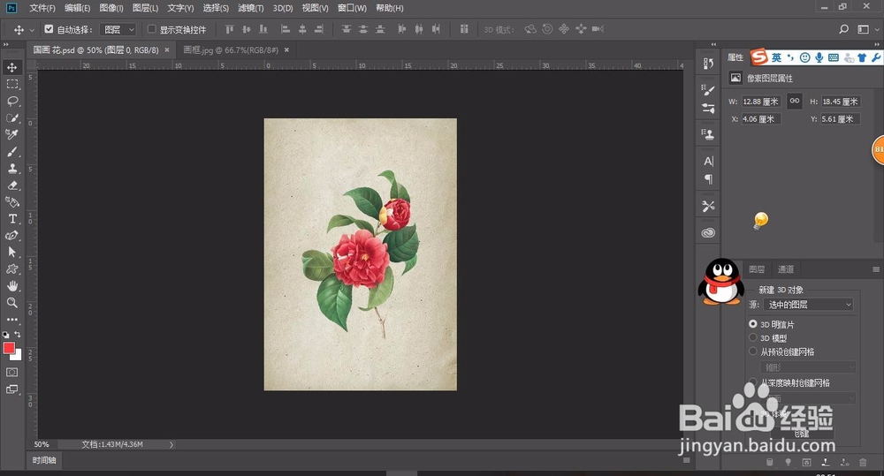
Task: Open the Paragraph panel icon
Action: coord(709,179)
